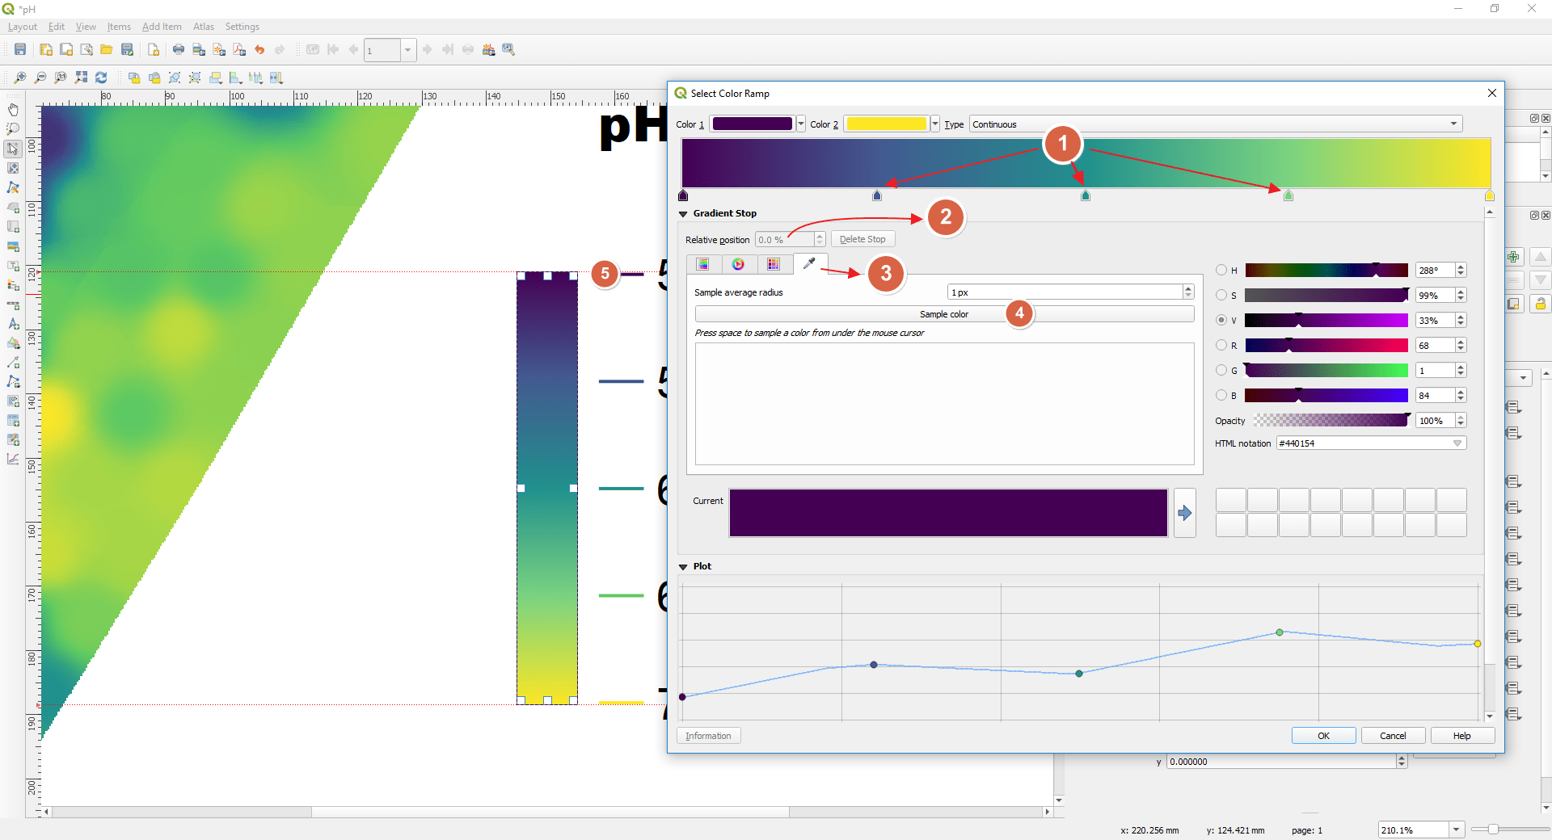Image resolution: width=1552 pixels, height=840 pixels.
Task: Click the Print layout icon
Action: coord(177,49)
